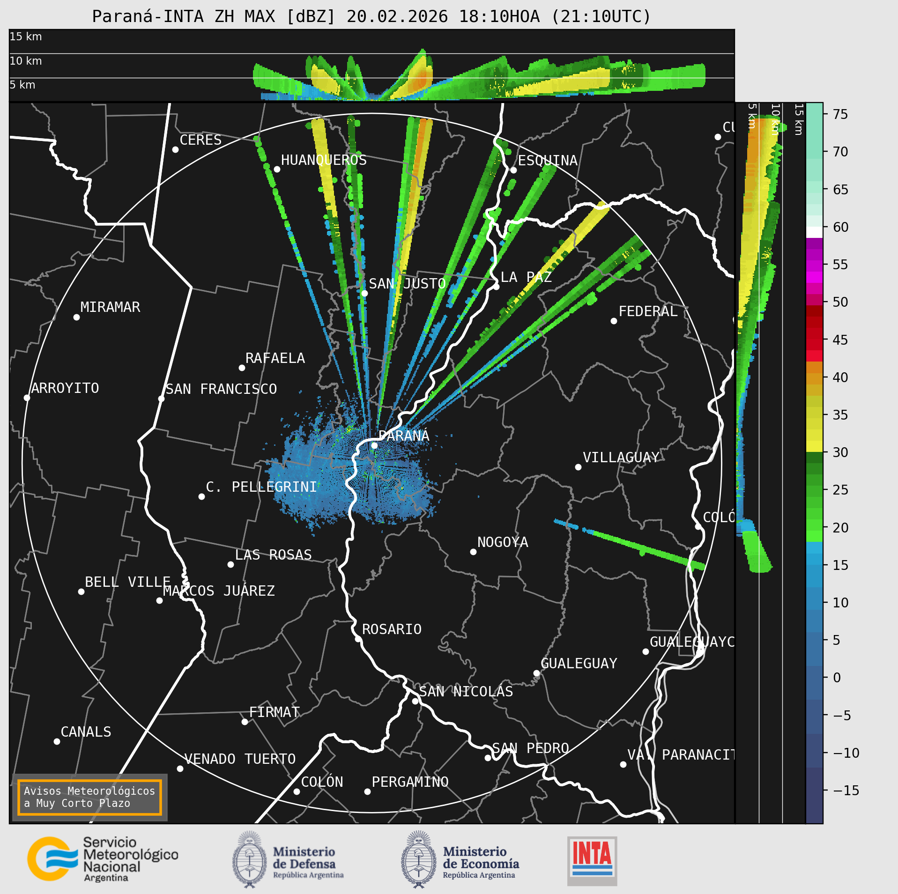Click the MIRAMAR city label

tap(110, 307)
